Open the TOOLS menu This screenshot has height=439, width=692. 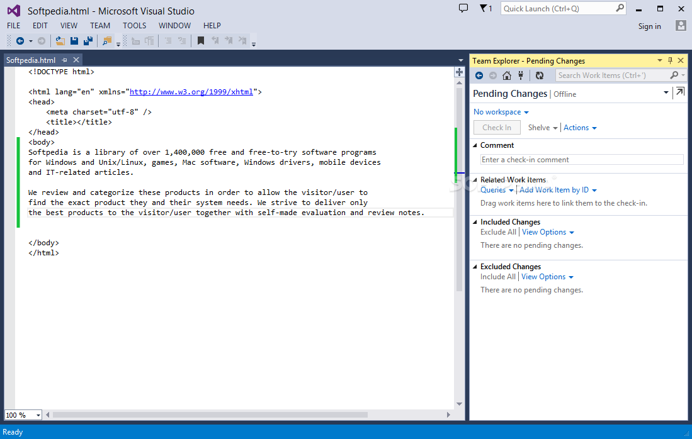coord(135,26)
